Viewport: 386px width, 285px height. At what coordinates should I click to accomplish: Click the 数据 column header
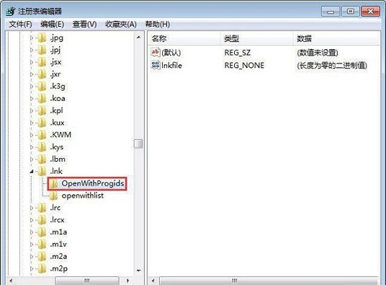coord(336,38)
